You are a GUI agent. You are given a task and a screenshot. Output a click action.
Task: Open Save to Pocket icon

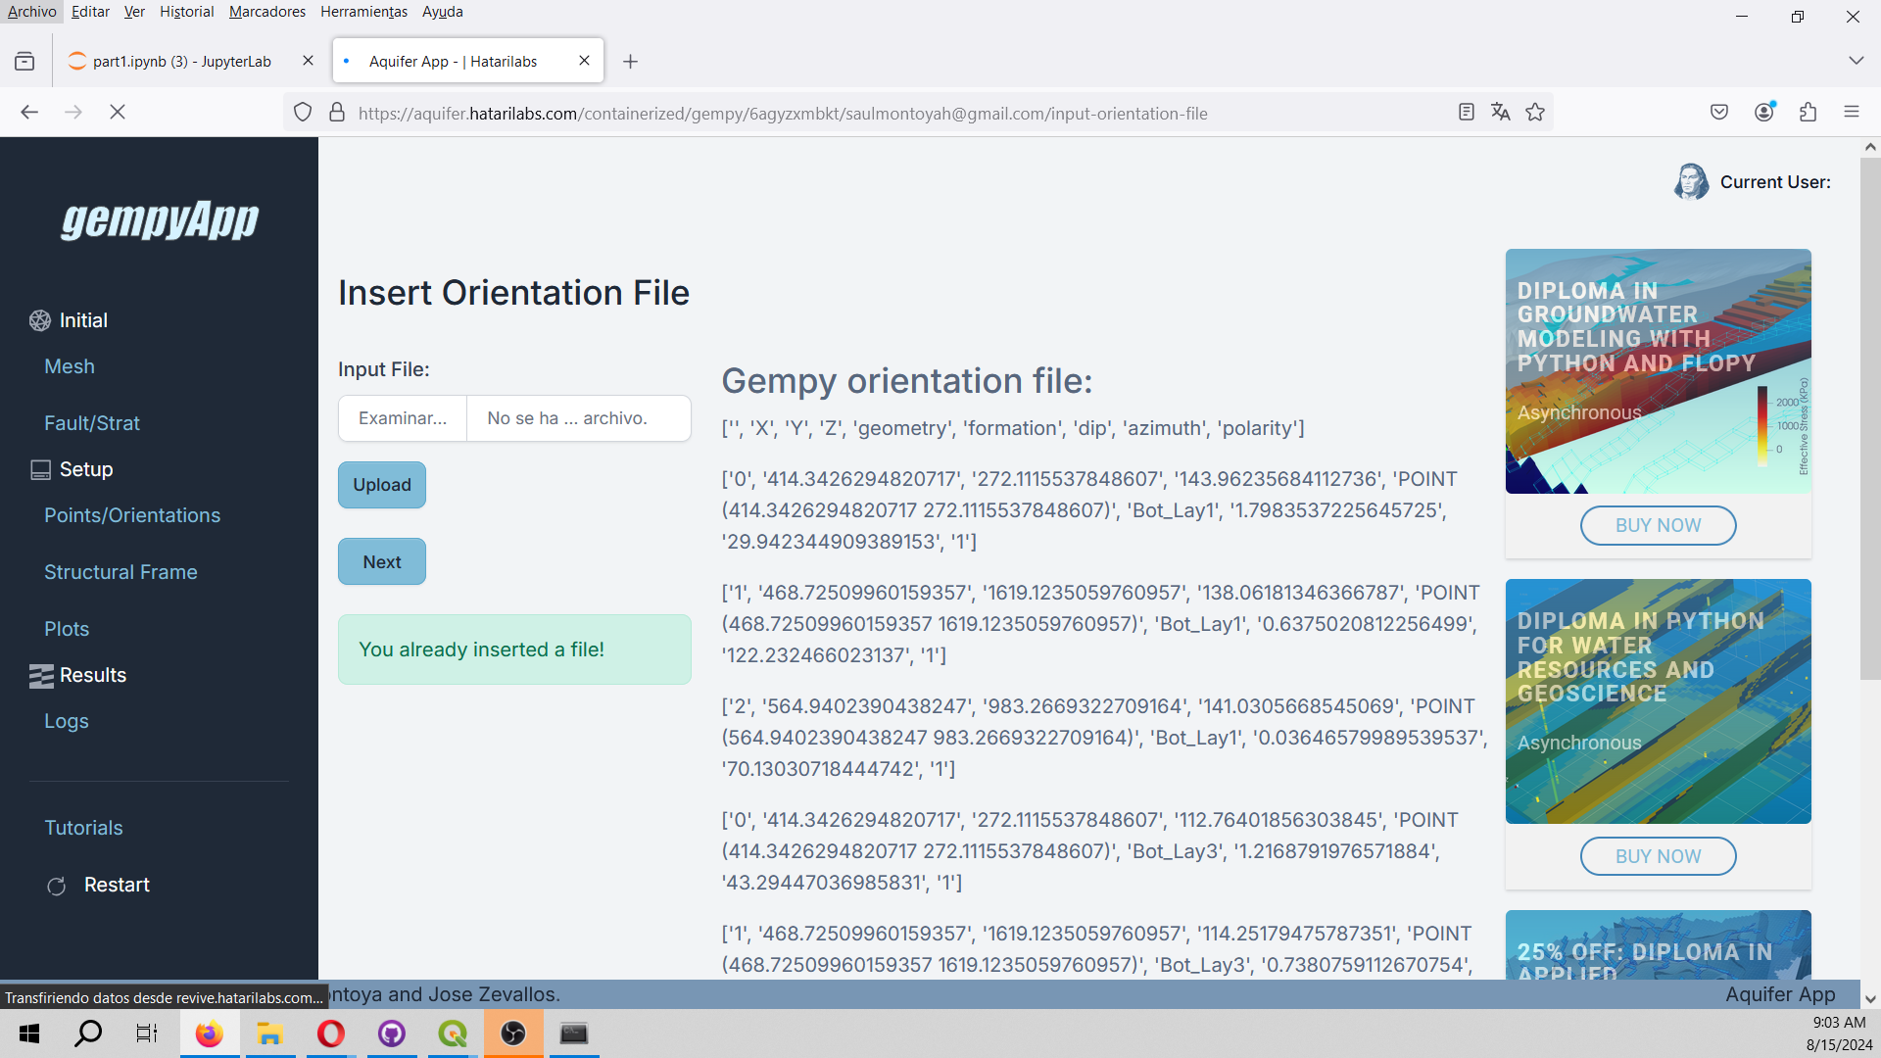1719,113
